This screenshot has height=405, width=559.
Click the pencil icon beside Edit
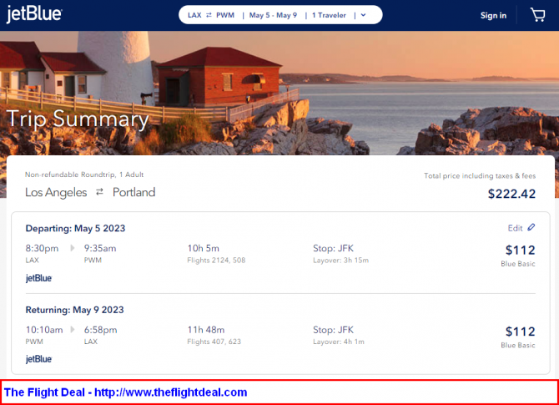531,227
